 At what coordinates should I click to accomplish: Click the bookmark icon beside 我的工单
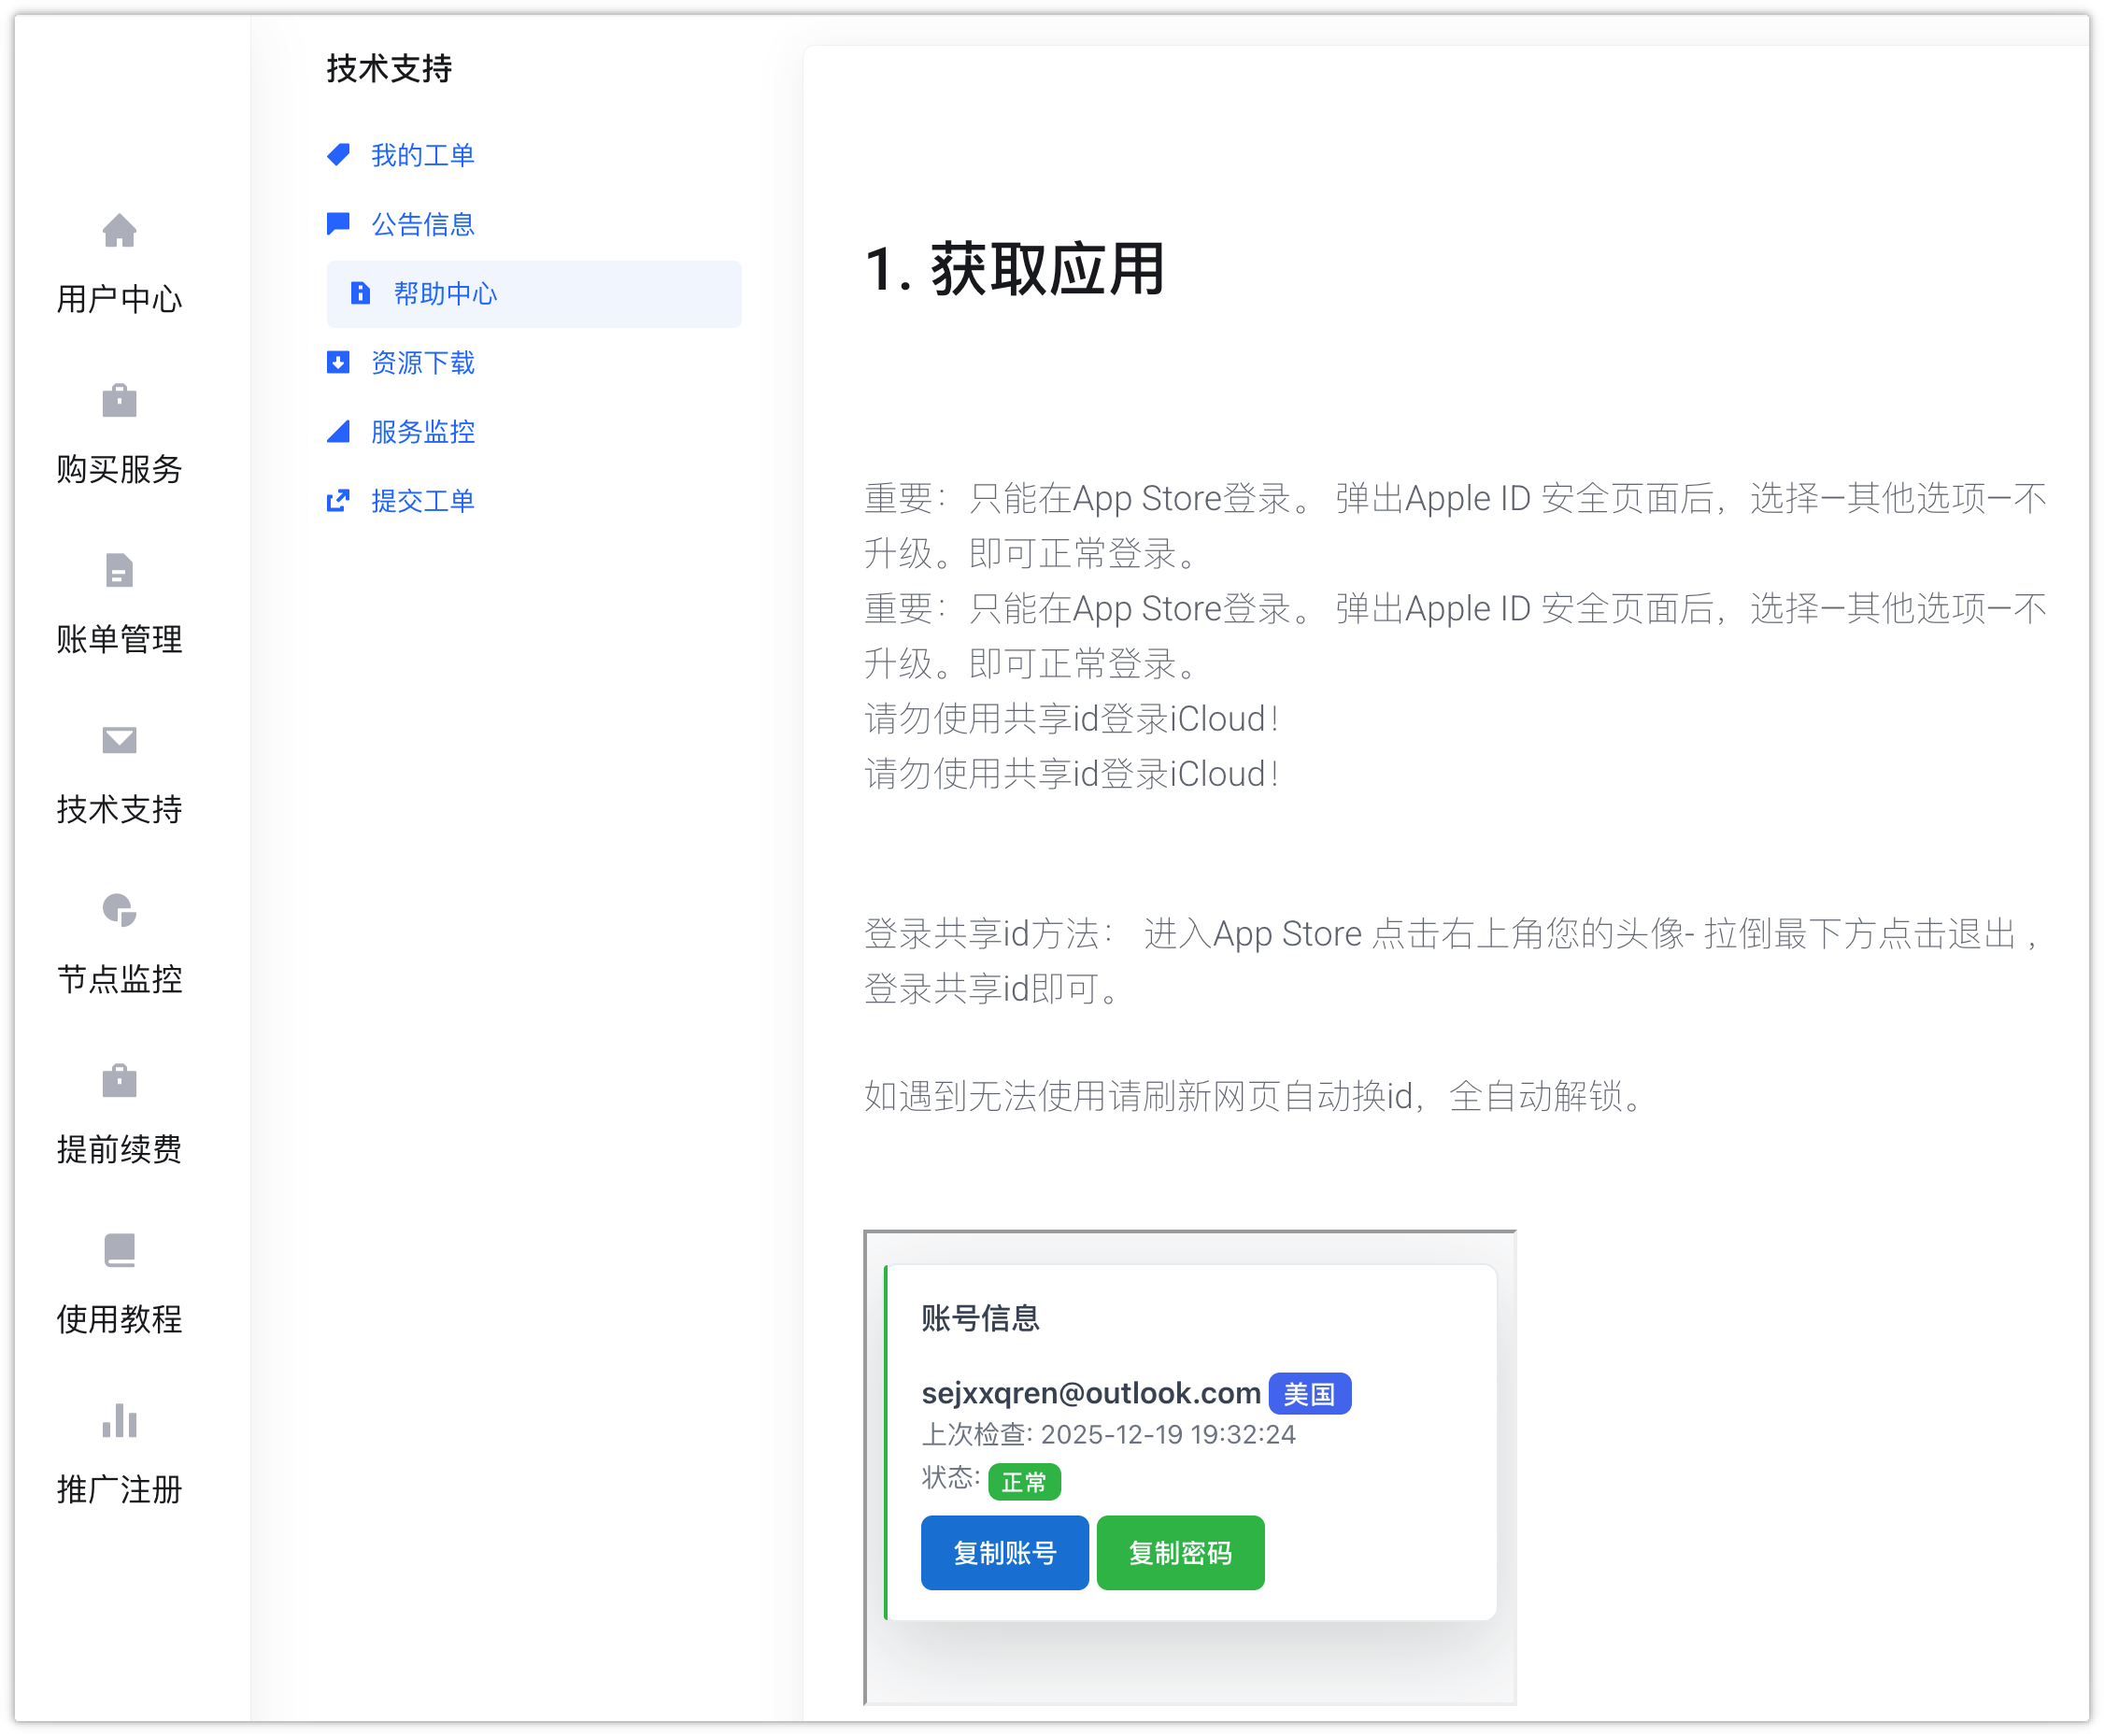[x=338, y=155]
